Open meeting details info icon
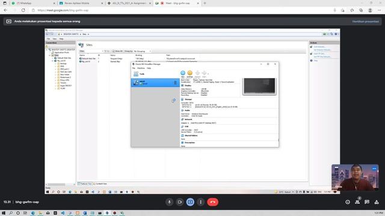 [x=348, y=202]
